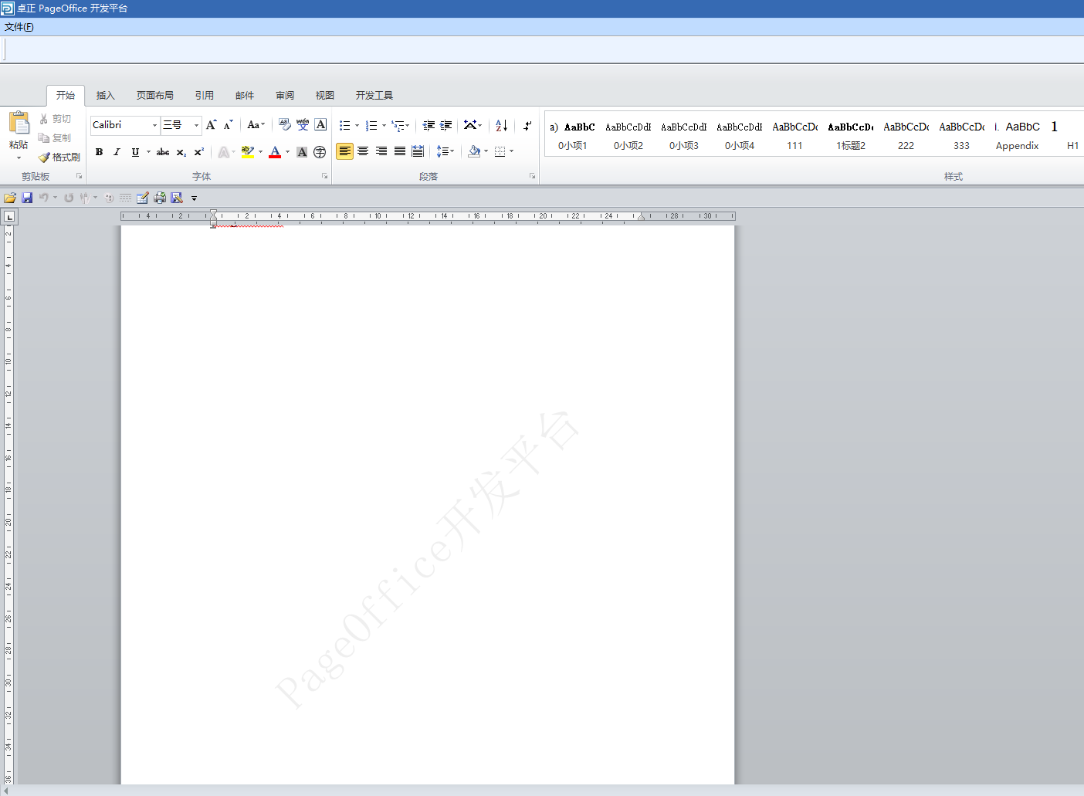Viewport: 1084px width, 796px height.
Task: Switch to the 页面布局 tab
Action: (155, 96)
